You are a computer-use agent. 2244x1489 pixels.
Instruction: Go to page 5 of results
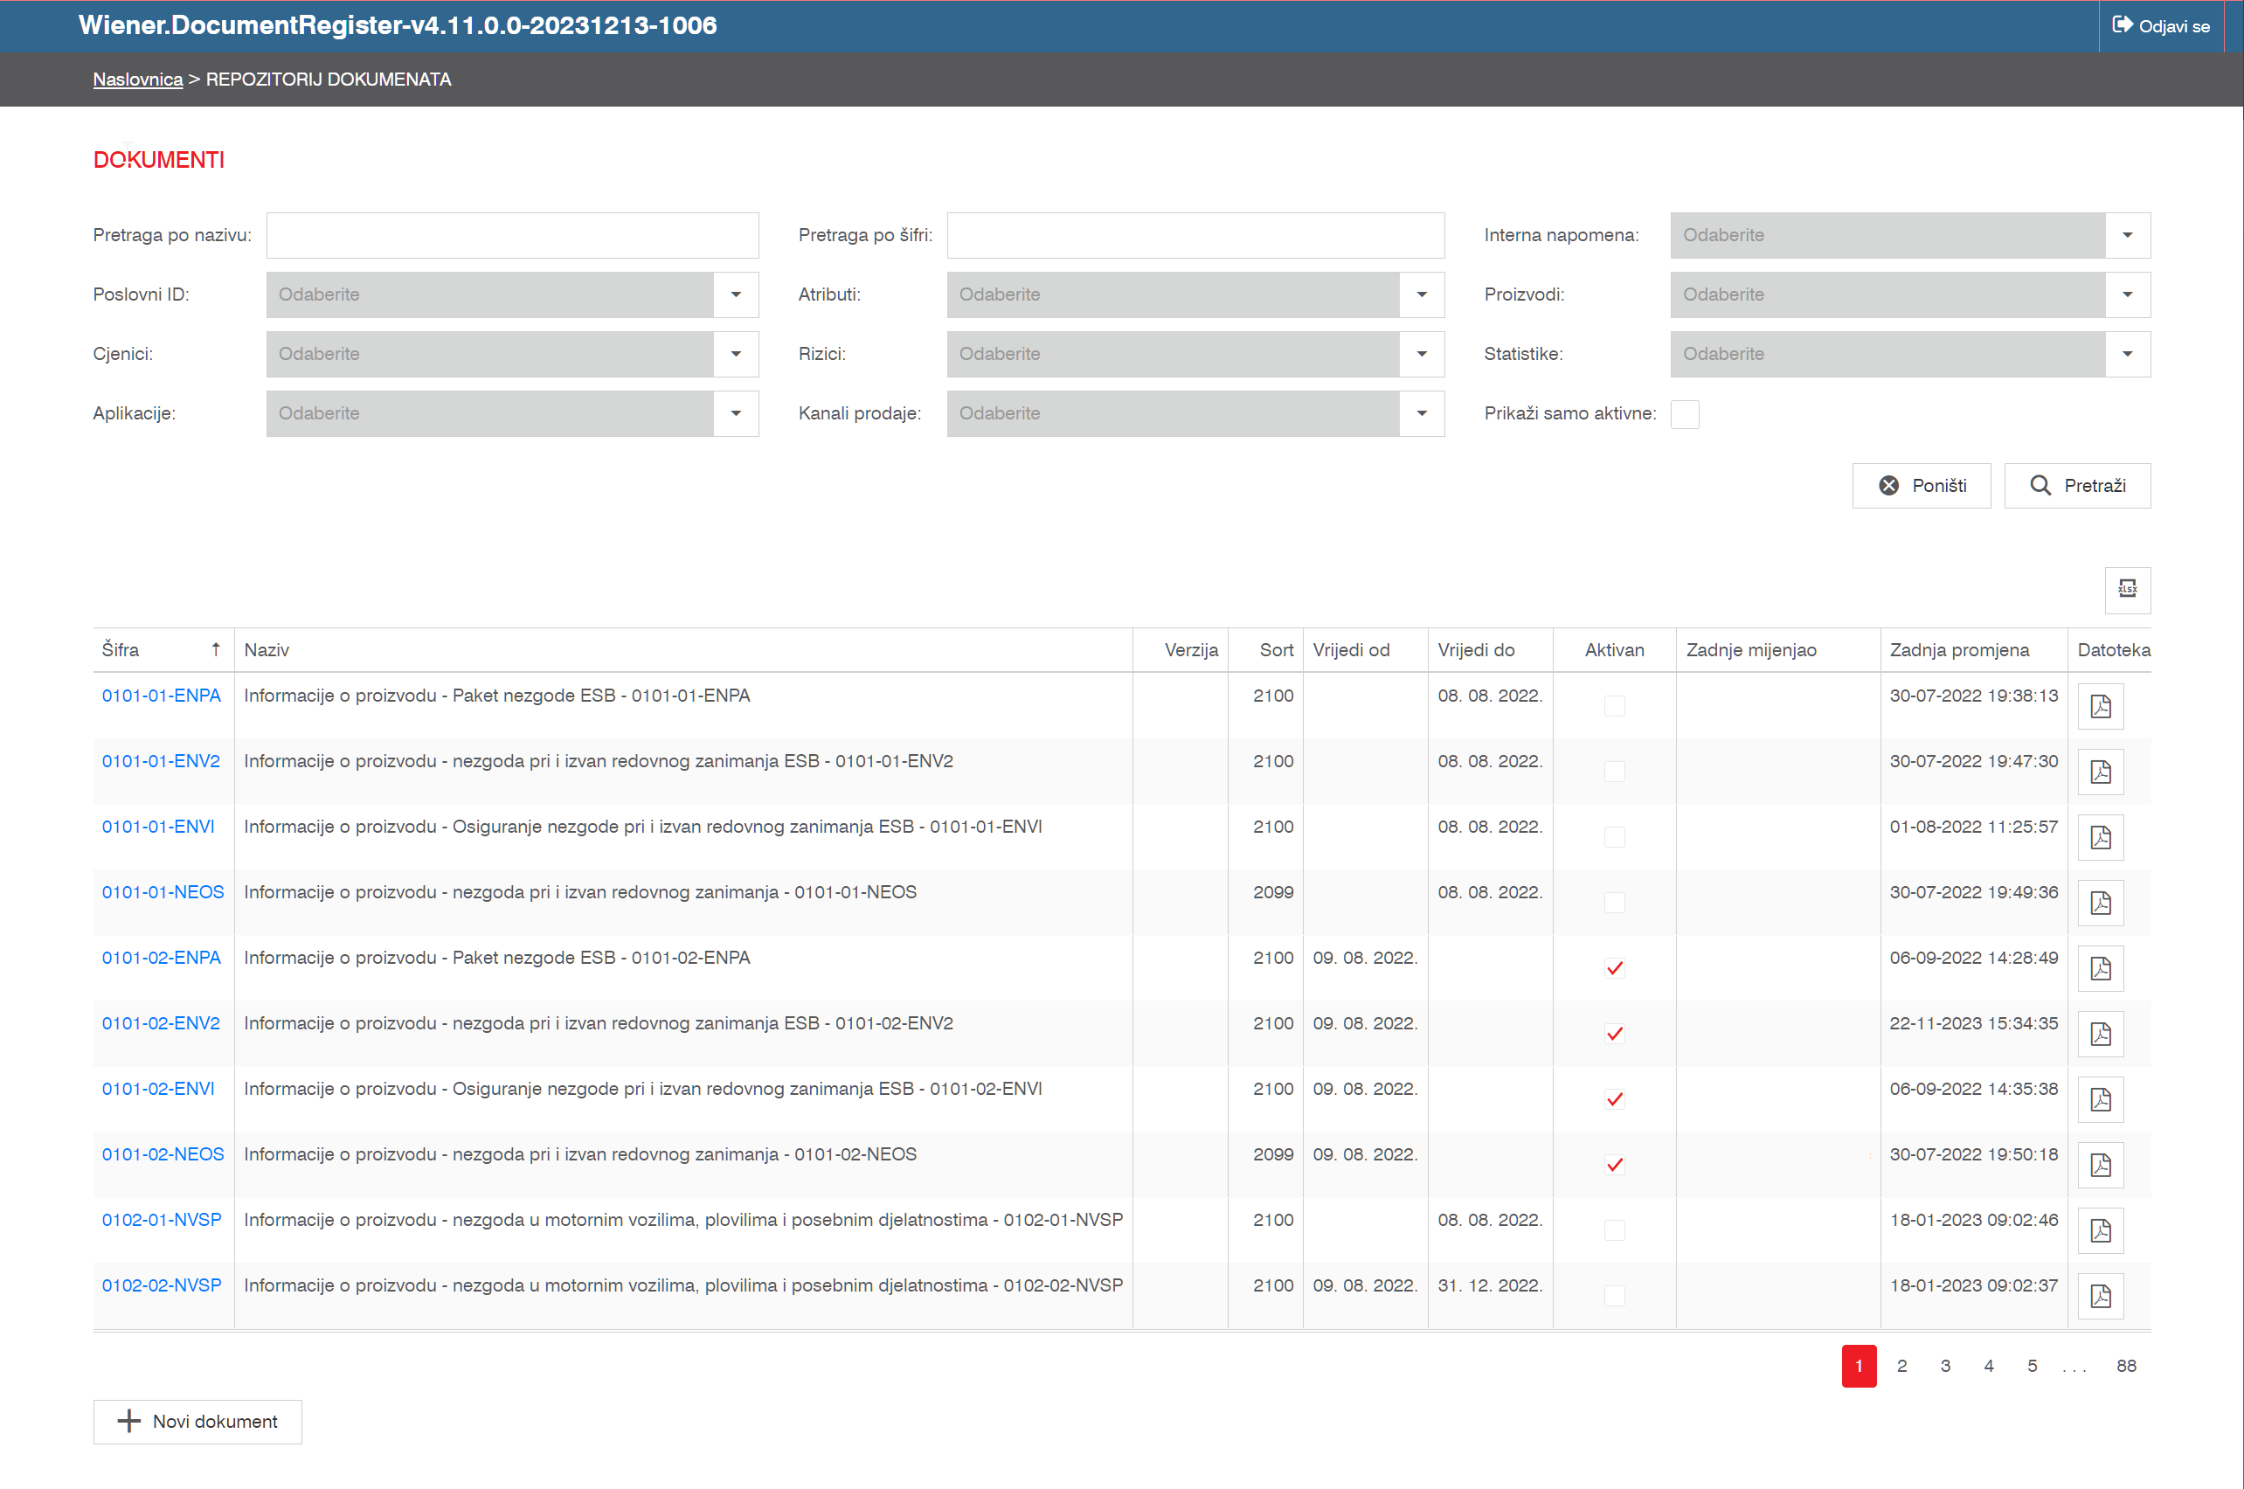pos(2033,1366)
